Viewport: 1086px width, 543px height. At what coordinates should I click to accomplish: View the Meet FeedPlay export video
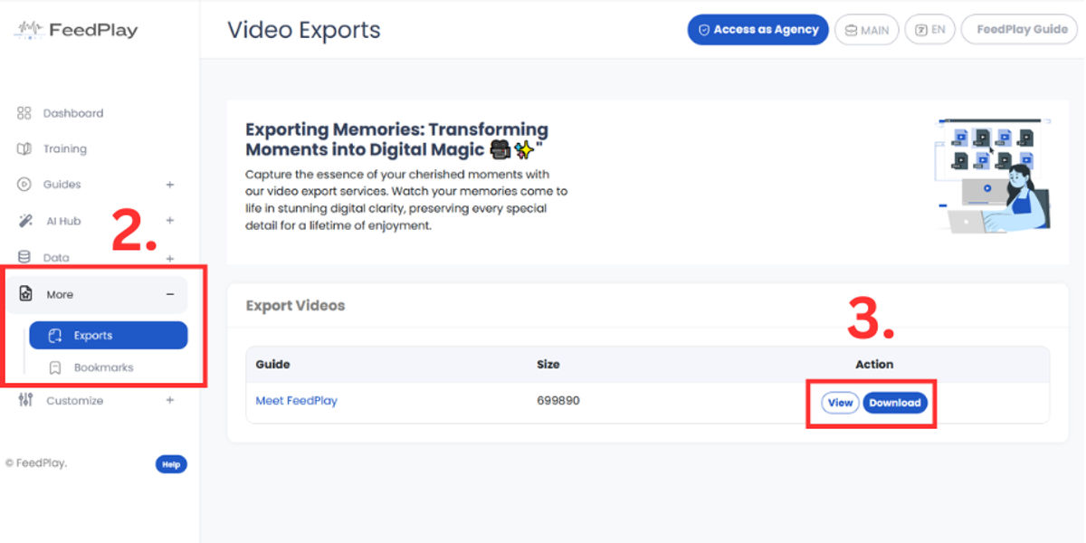coord(840,403)
